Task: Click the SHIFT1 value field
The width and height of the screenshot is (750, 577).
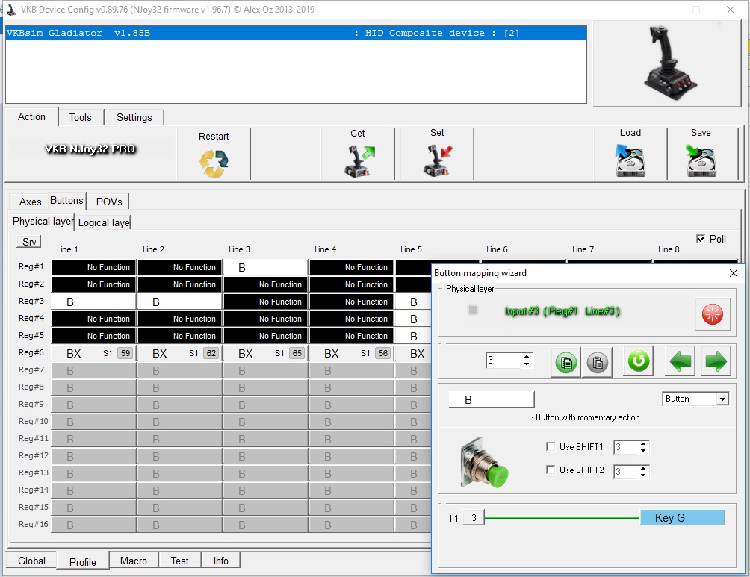Action: click(x=626, y=447)
